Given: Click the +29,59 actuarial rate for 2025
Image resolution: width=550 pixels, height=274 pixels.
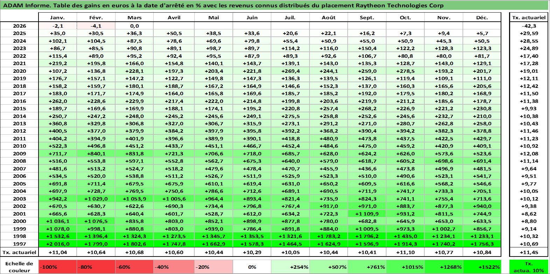Looking at the screenshot, I should (529, 33).
